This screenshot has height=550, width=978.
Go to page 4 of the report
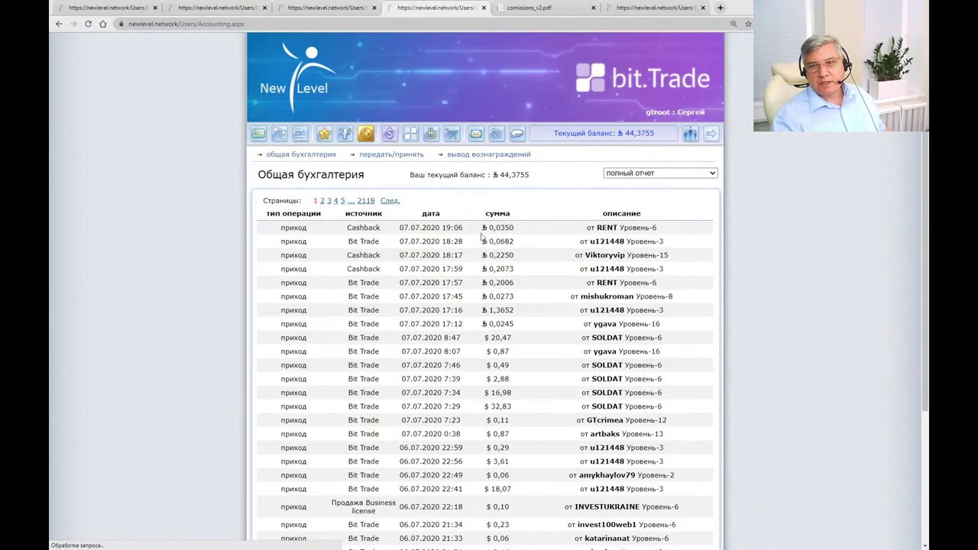(336, 201)
